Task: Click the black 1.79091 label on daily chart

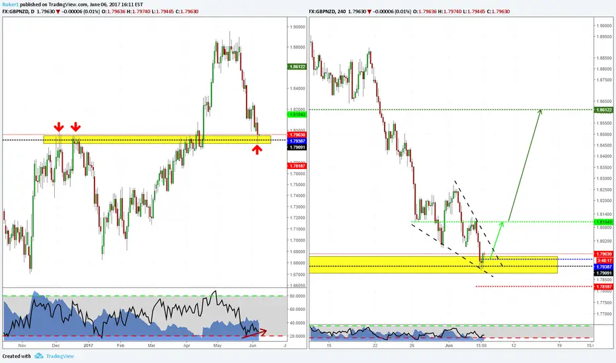Action: 297,148
